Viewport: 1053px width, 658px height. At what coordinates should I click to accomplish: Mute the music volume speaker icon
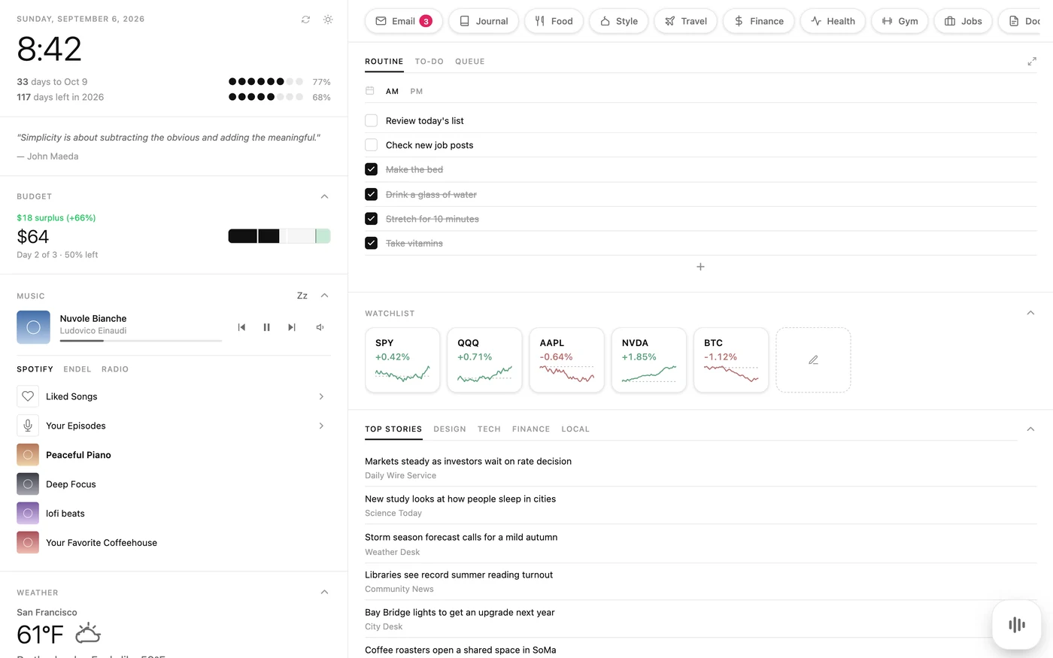coord(320,327)
